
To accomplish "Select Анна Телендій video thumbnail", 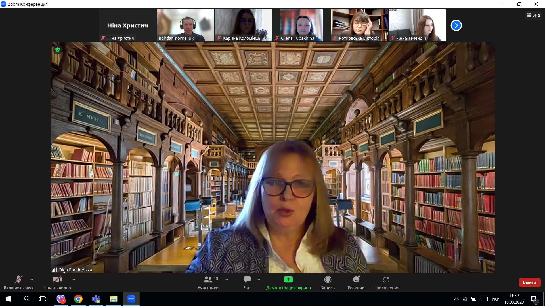I will coord(417,25).
